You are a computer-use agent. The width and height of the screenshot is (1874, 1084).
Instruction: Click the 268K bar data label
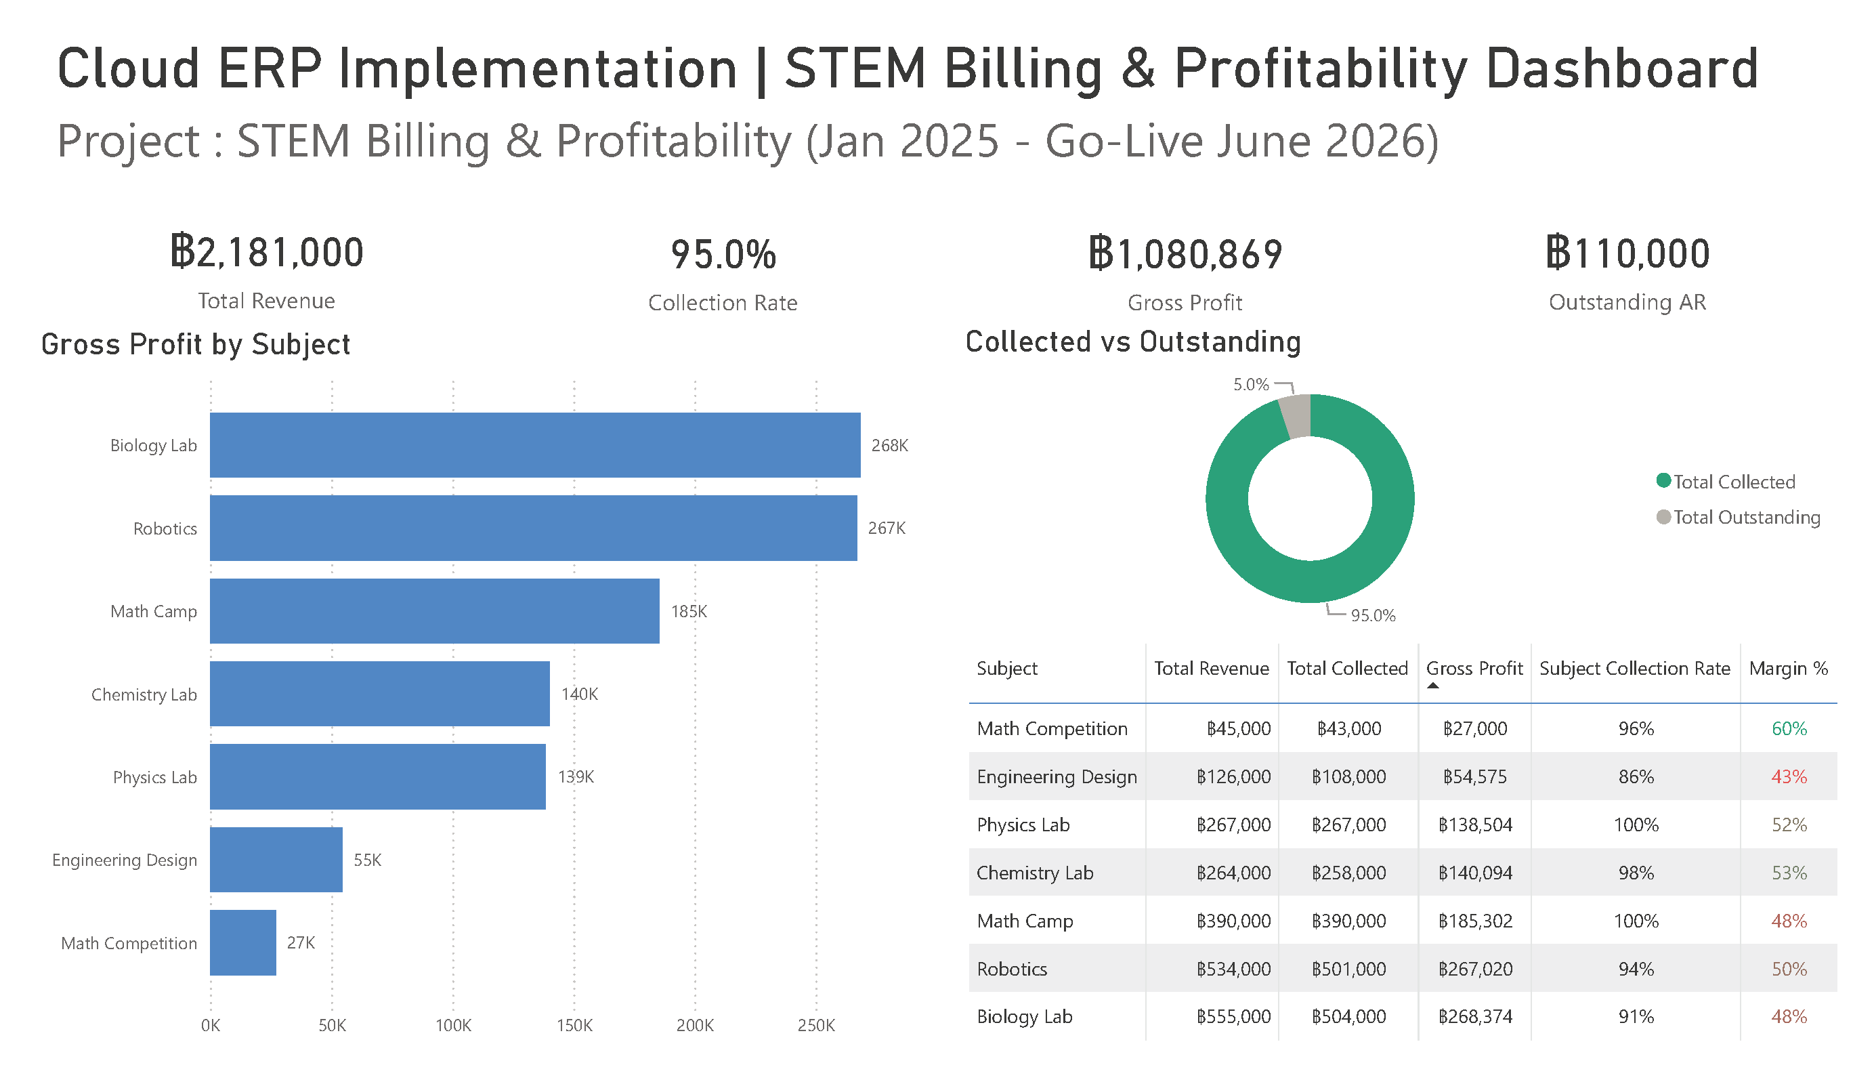(x=889, y=445)
